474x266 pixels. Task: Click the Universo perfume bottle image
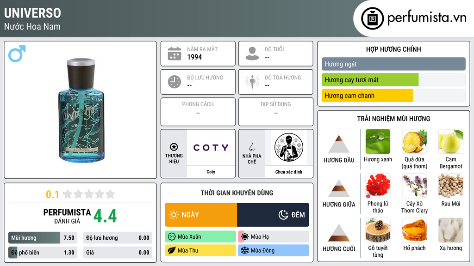tap(81, 110)
